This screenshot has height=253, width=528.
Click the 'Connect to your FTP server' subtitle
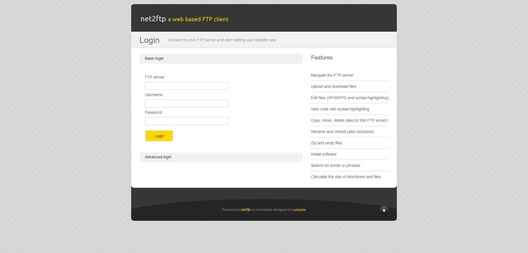point(222,40)
